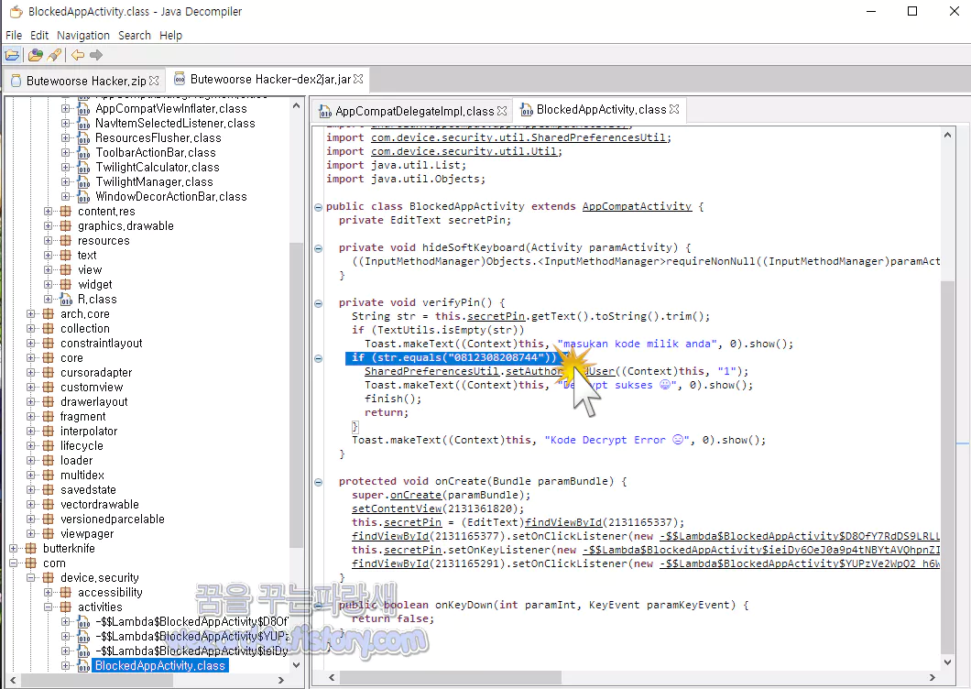
Task: Click the Back arrow toolbar icon
Action: [x=78, y=55]
